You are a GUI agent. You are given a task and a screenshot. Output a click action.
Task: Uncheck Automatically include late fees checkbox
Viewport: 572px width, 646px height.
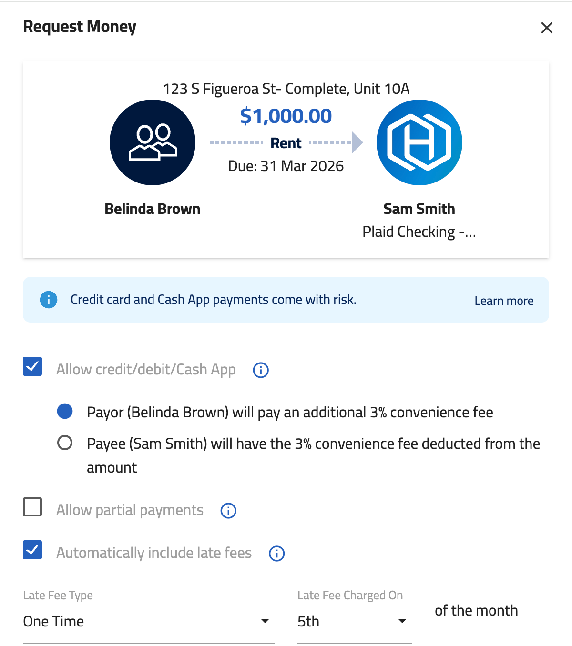click(x=32, y=550)
